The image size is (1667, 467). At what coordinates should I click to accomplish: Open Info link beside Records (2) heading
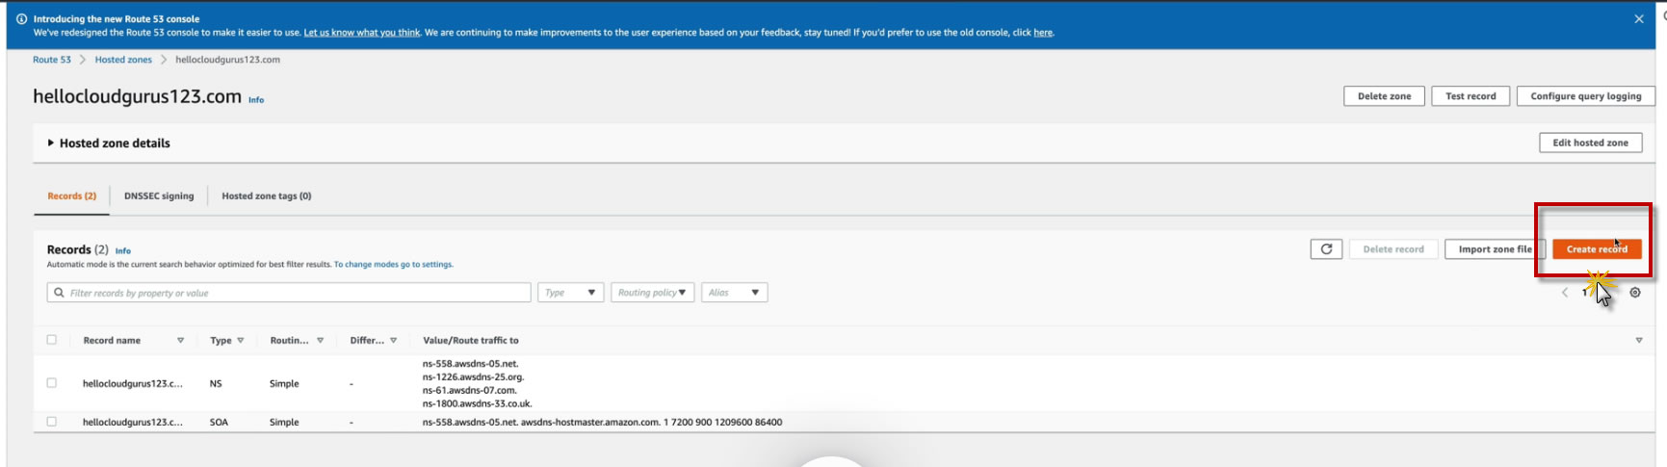coord(123,251)
